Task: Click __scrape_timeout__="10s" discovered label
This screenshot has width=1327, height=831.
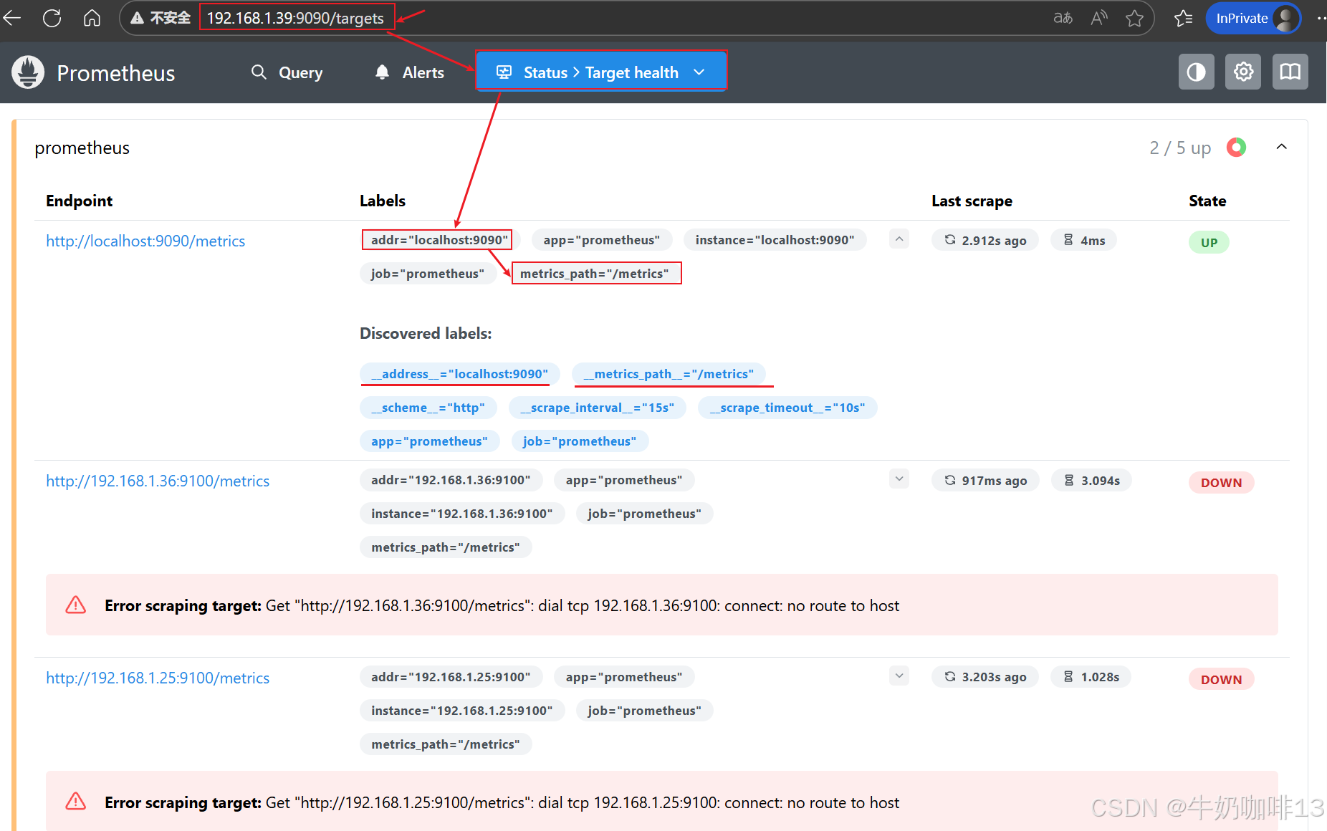Action: pos(787,408)
